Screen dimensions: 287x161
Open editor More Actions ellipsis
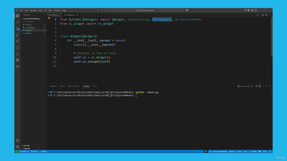coord(270,15)
